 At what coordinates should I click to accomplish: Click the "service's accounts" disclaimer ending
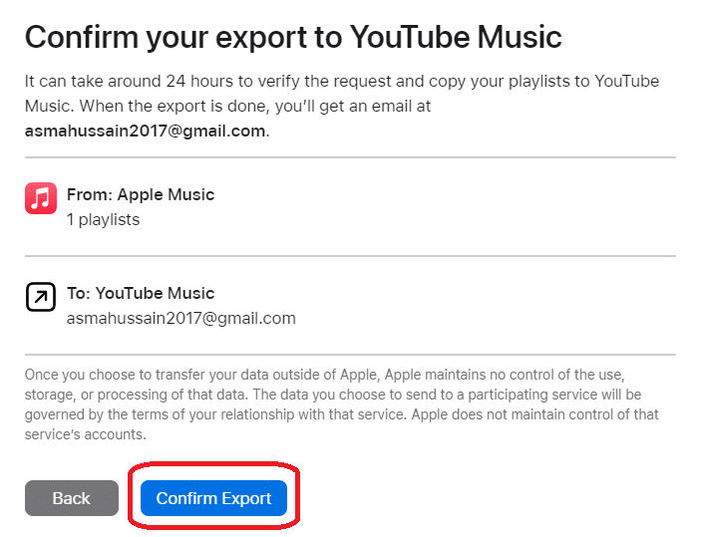(x=86, y=434)
